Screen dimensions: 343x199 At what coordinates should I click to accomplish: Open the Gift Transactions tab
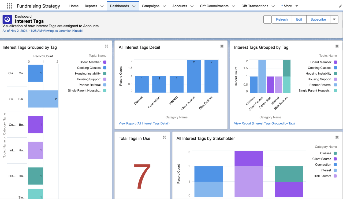[x=255, y=6]
